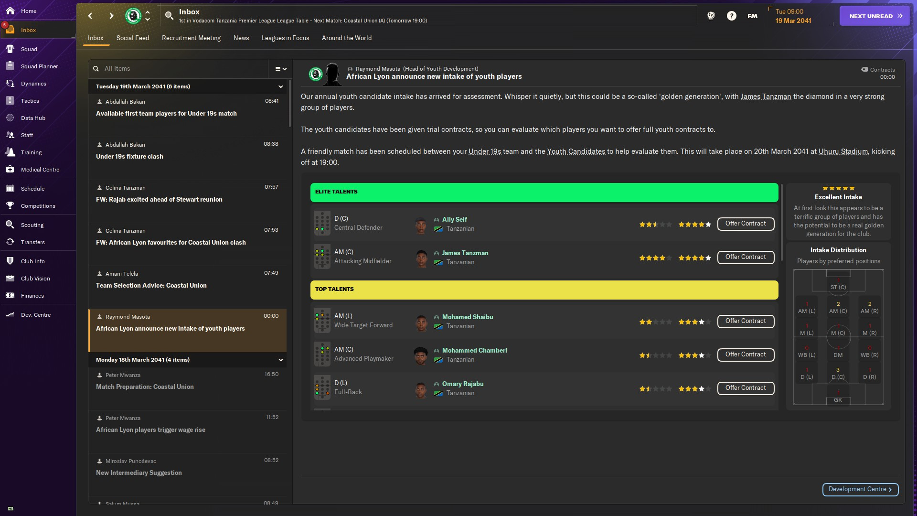Viewport: 917px width, 516px height.
Task: Open the Development Centre button
Action: [x=860, y=489]
